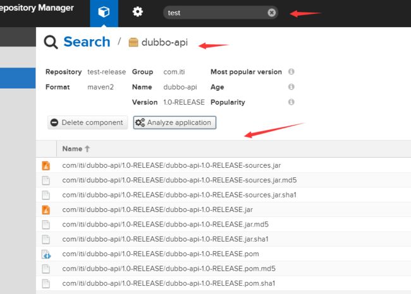This screenshot has height=294, width=411.
Task: Click the dubbo-api breadcrumb title
Action: 164,42
